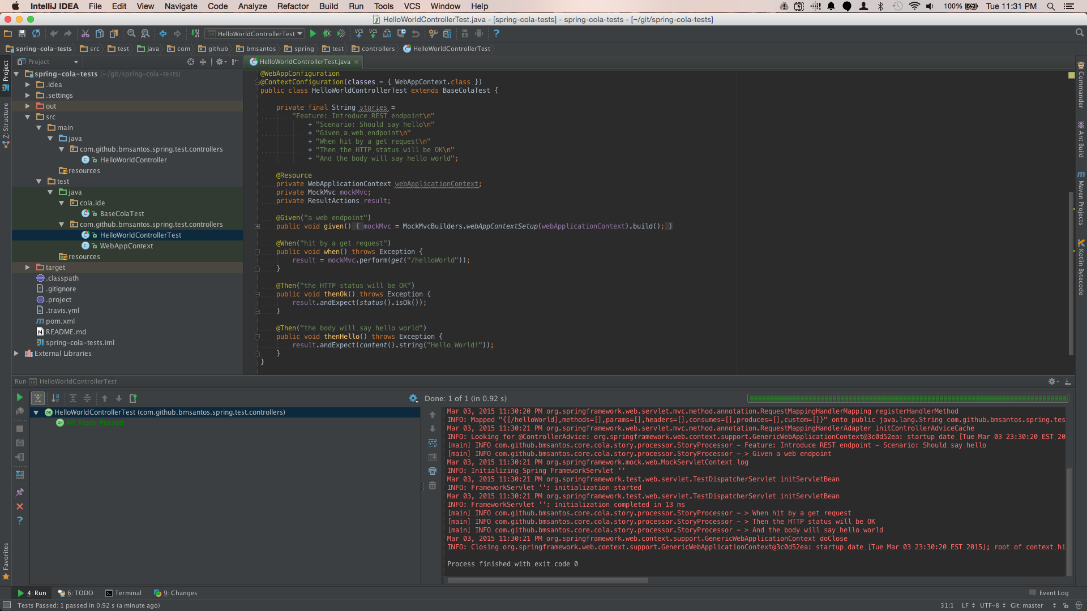Toggle the Project tool window side tab
The image size is (1087, 611).
pos(6,74)
